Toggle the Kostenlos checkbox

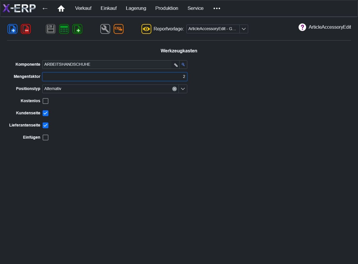(46, 101)
